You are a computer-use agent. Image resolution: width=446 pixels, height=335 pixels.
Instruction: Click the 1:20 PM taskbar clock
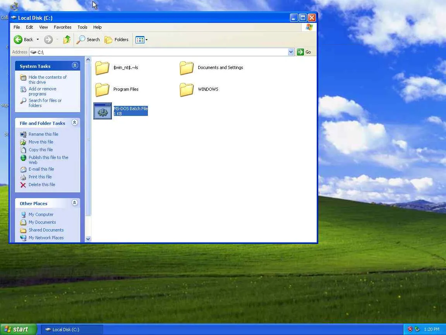[432, 329]
